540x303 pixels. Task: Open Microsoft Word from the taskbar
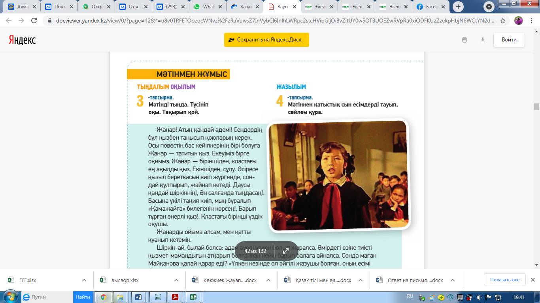point(138,297)
